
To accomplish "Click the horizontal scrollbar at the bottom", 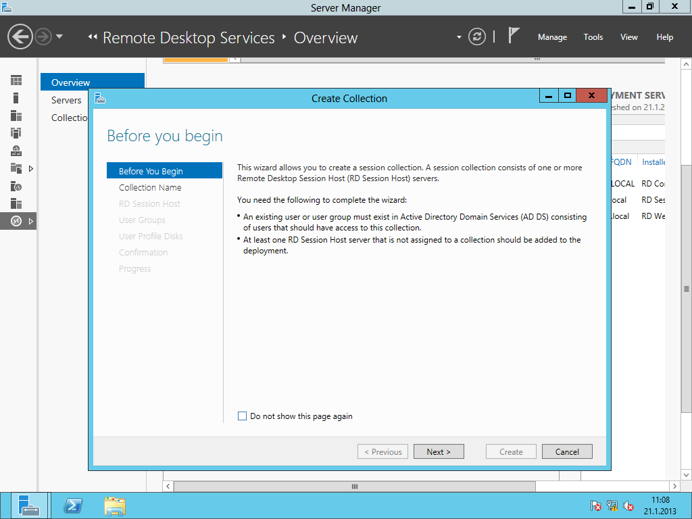I will (x=354, y=487).
